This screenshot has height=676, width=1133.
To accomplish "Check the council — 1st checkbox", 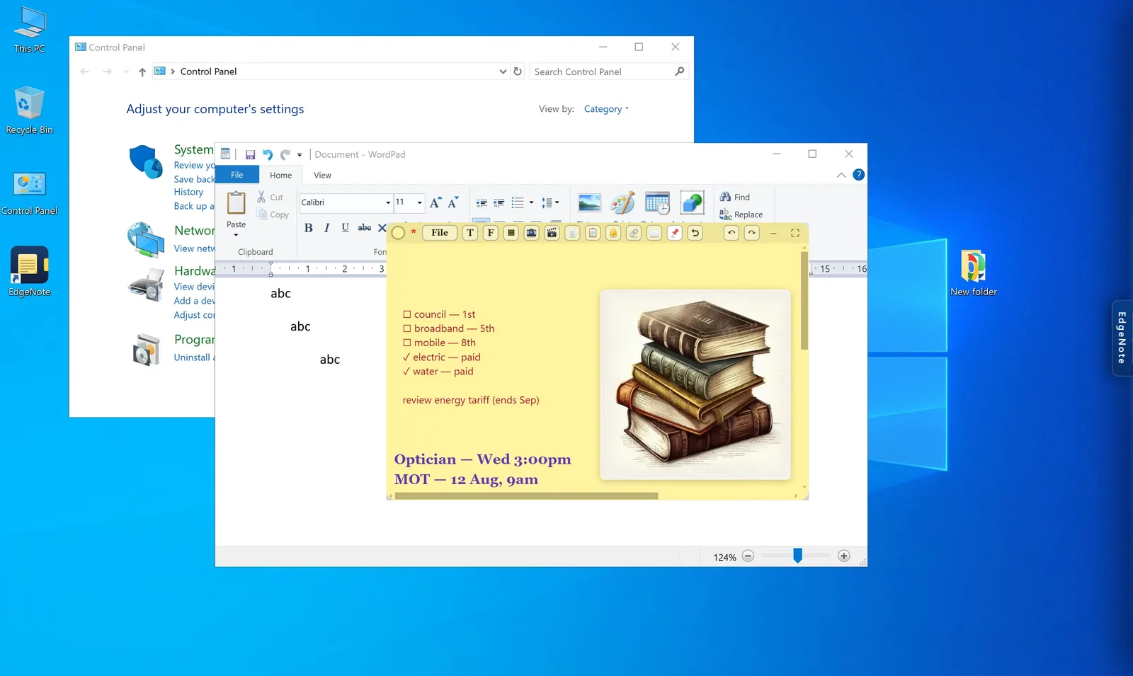I will [x=407, y=314].
